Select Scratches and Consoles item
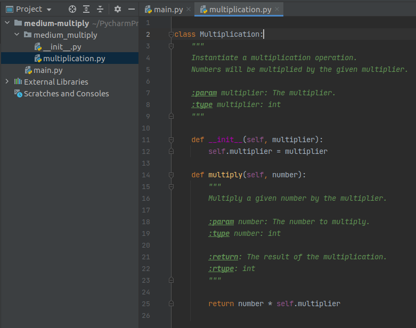This screenshot has height=328, width=416. pyautogui.click(x=66, y=94)
